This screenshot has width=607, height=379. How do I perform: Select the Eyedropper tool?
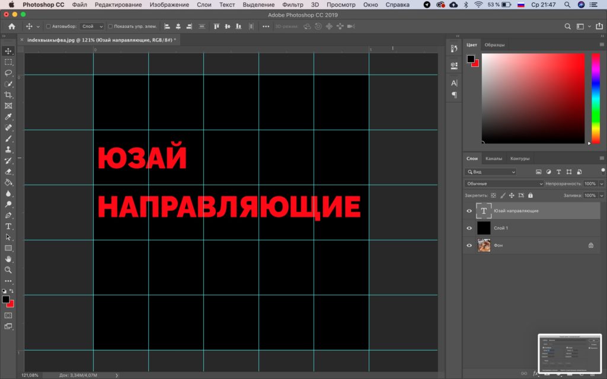(9, 117)
